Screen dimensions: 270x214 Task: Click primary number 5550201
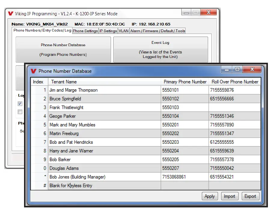(x=185, y=125)
